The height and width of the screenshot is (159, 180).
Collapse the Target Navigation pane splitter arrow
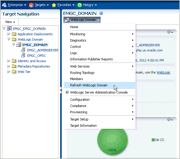click(x=61, y=90)
